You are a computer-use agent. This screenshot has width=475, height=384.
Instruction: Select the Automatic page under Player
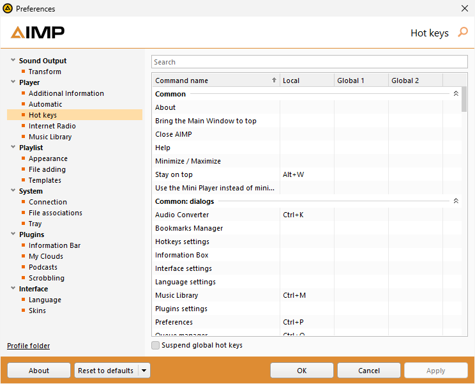(x=45, y=104)
